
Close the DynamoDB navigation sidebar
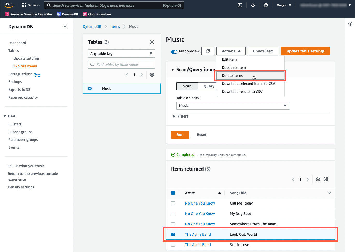65,26
